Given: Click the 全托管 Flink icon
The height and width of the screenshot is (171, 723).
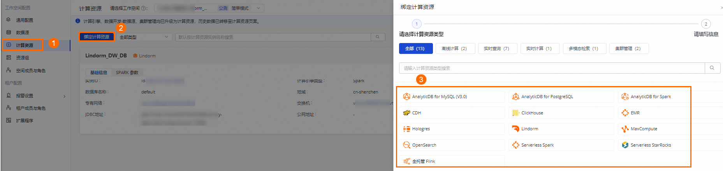Looking at the screenshot, I should point(406,161).
